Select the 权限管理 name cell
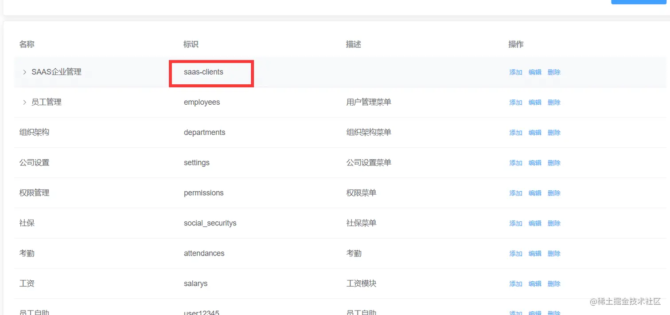Image resolution: width=670 pixels, height=315 pixels. 34,193
